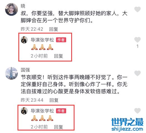Screen dimensions: 146x133
Task: Open 导演张学松 name in second reply
Action: [x=42, y=111]
